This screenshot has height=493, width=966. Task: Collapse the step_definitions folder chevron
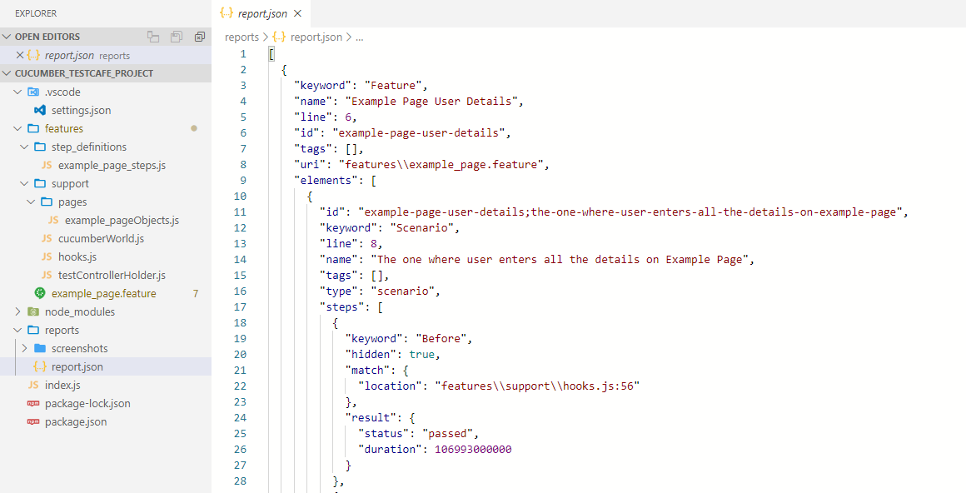24,147
